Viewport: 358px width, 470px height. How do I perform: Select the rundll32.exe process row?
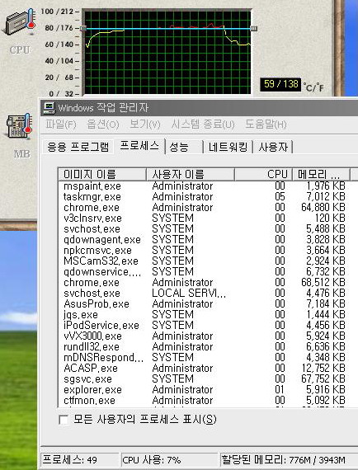205,347
